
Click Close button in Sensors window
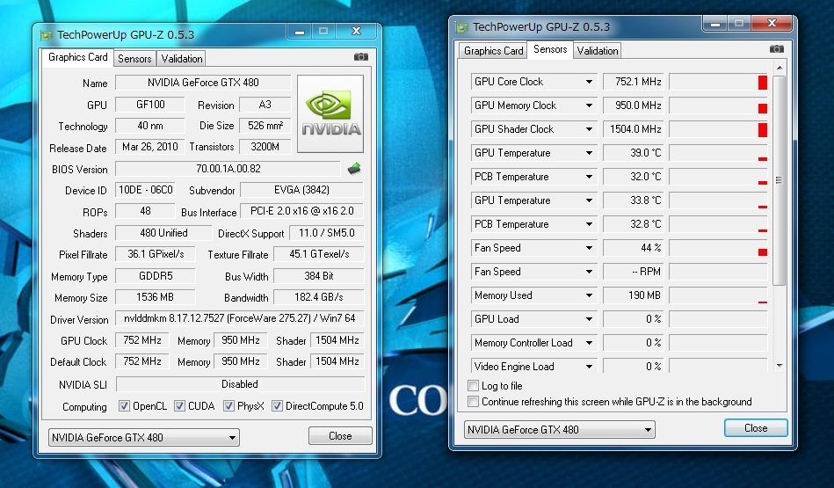755,428
